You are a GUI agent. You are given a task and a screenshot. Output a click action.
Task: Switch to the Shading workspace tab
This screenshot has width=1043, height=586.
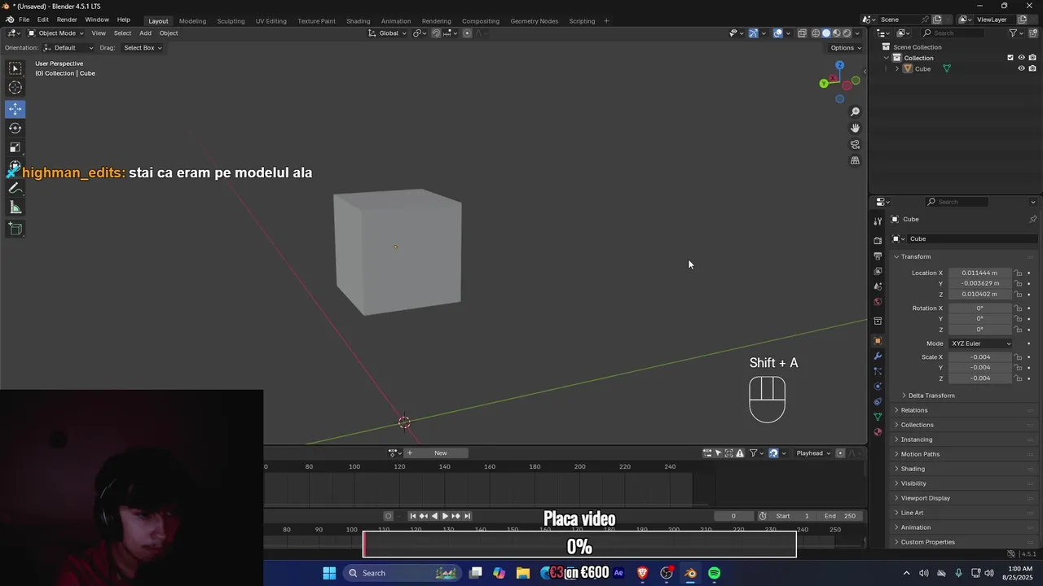(358, 20)
